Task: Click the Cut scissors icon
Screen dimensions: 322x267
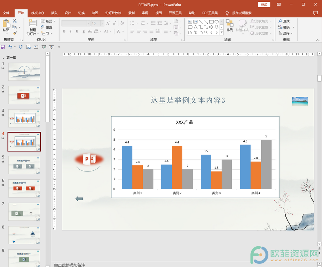Action: click(15, 21)
